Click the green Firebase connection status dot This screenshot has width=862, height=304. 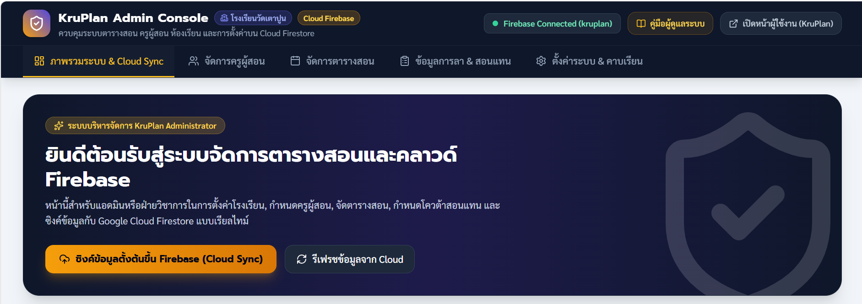(495, 23)
